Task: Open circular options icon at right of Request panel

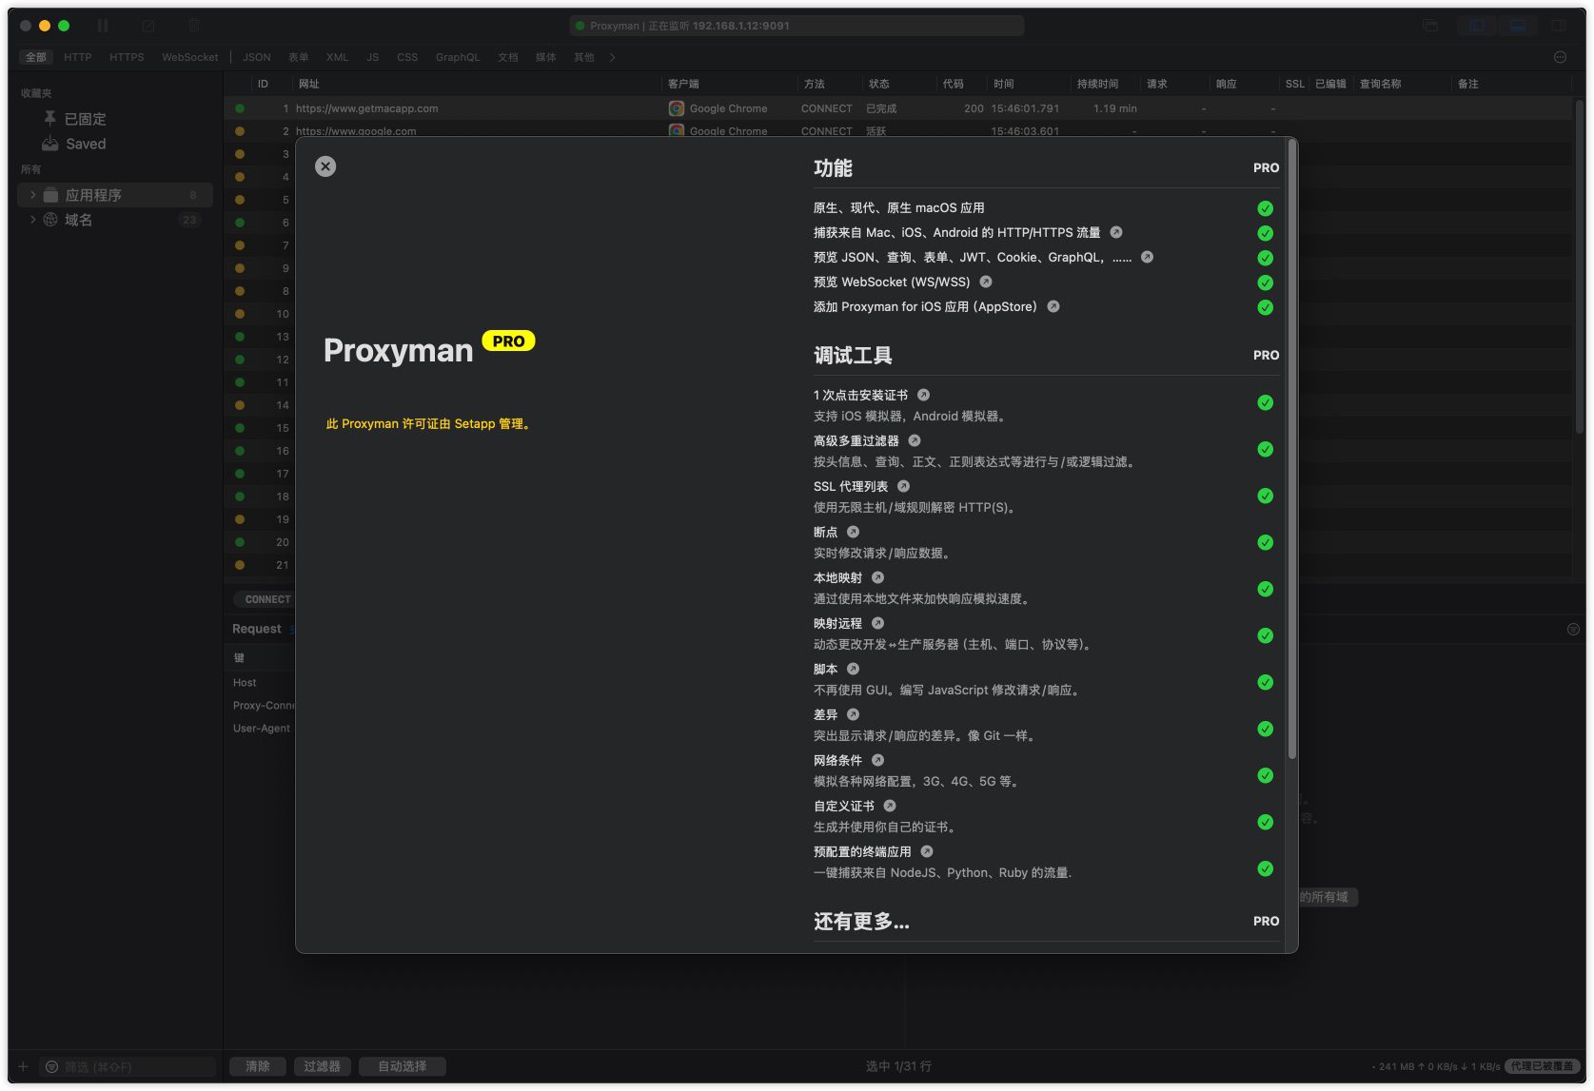Action: [1573, 629]
